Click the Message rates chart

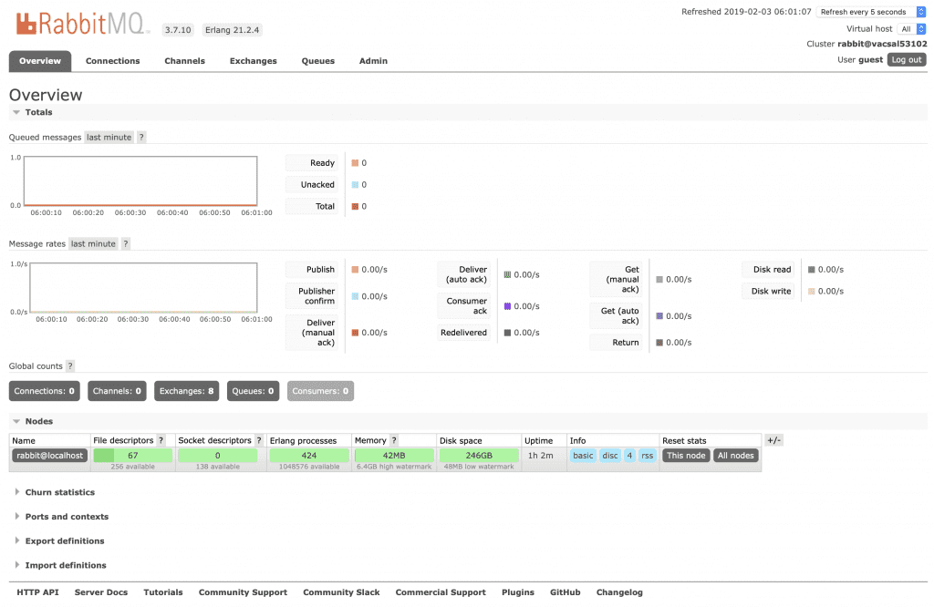[x=143, y=287]
